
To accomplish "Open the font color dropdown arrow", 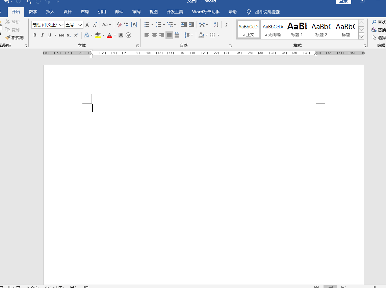I will [x=115, y=35].
